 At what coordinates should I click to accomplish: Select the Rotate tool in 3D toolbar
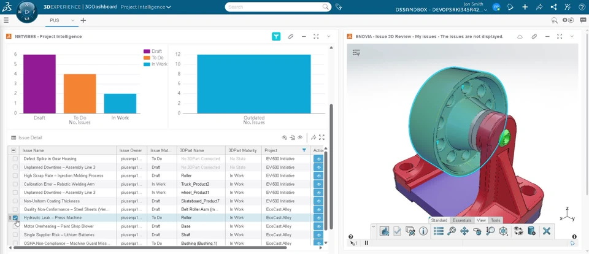coord(477,231)
